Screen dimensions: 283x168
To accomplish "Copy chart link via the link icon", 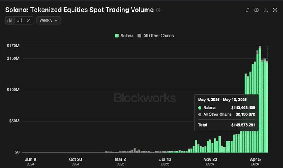I will click(x=248, y=10).
